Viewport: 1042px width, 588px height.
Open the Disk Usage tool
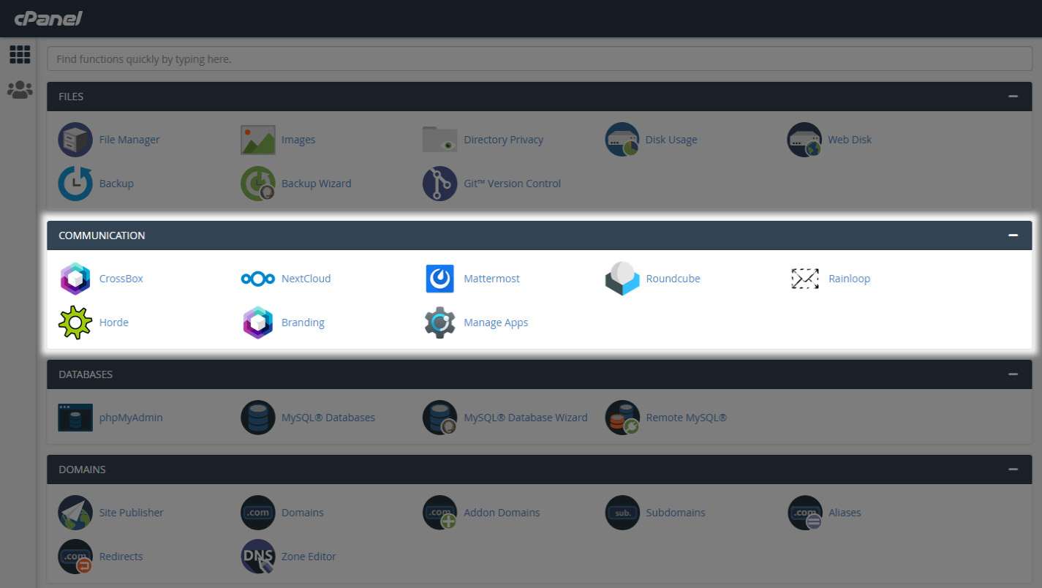tap(622, 140)
